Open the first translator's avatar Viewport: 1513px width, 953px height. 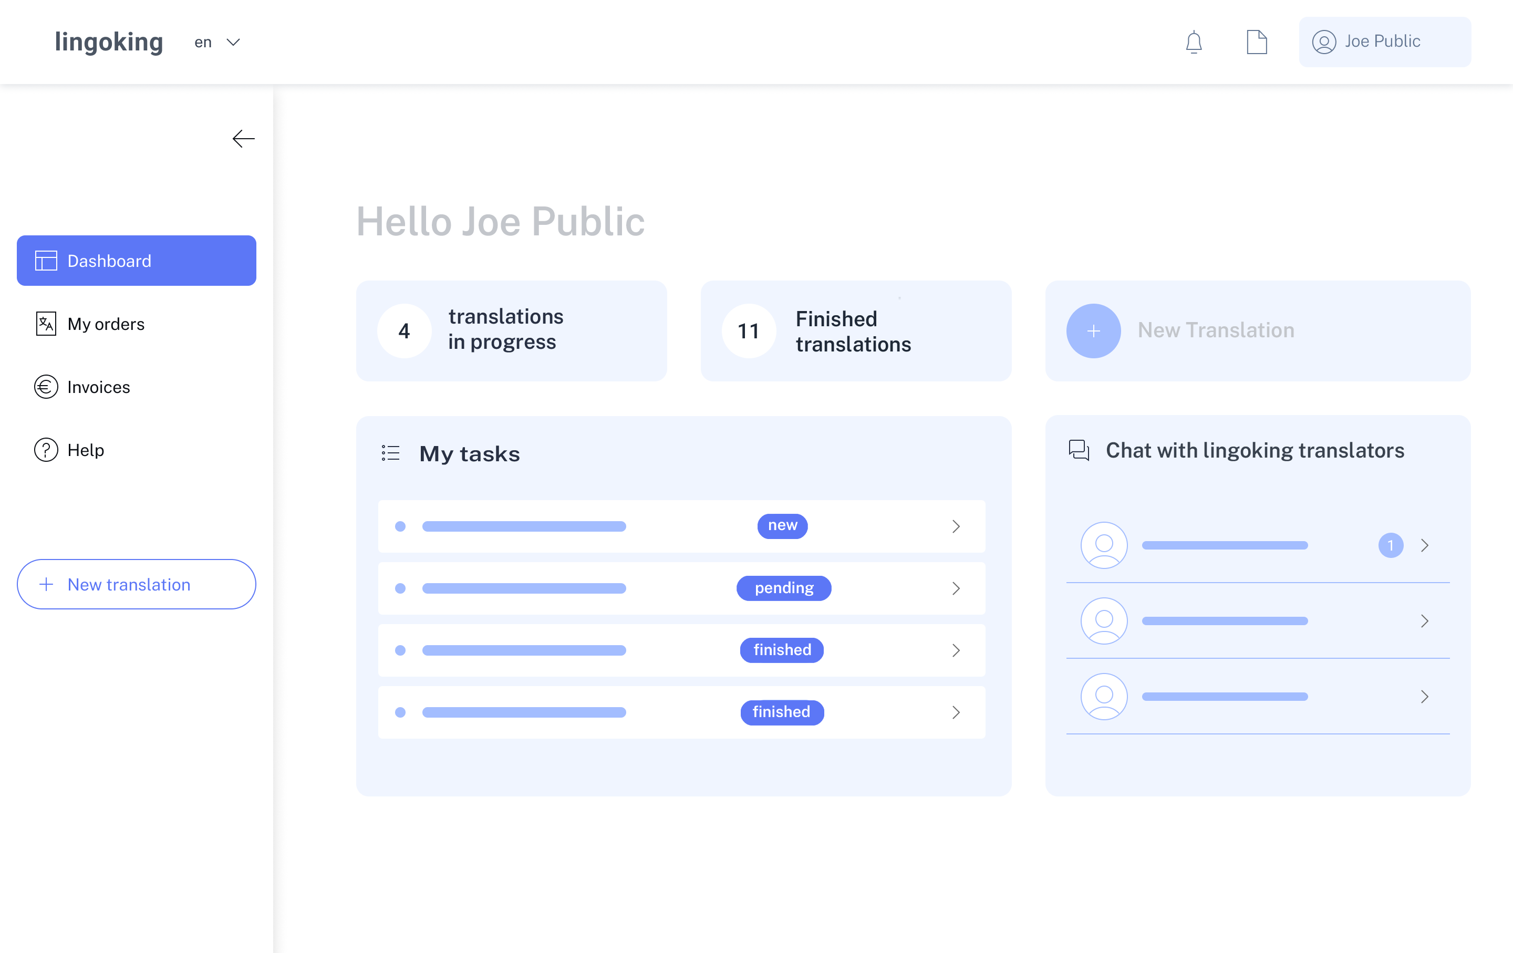1103,545
